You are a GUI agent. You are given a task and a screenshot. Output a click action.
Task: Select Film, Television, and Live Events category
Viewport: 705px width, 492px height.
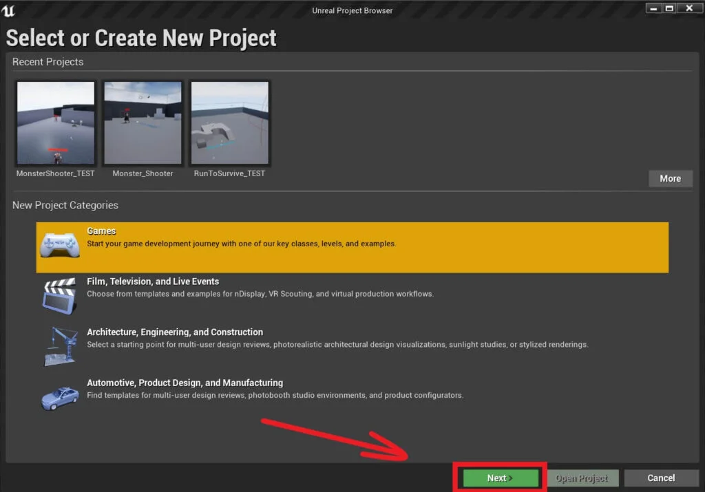pos(153,281)
